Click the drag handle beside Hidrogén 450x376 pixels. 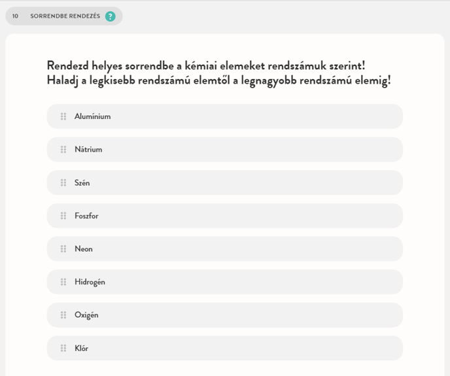tap(63, 282)
